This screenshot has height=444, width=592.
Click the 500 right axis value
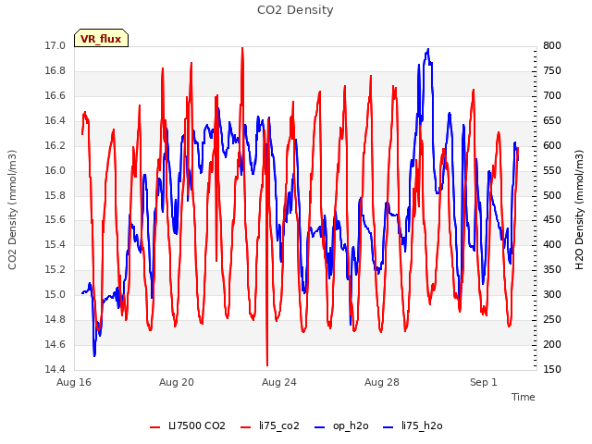point(552,195)
